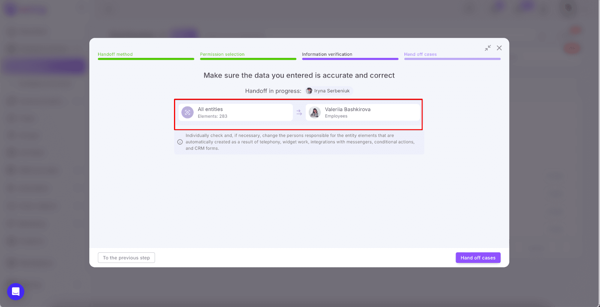Image resolution: width=600 pixels, height=307 pixels.
Task: Click the Valeriia Bashkirova employee name
Action: tap(348, 109)
